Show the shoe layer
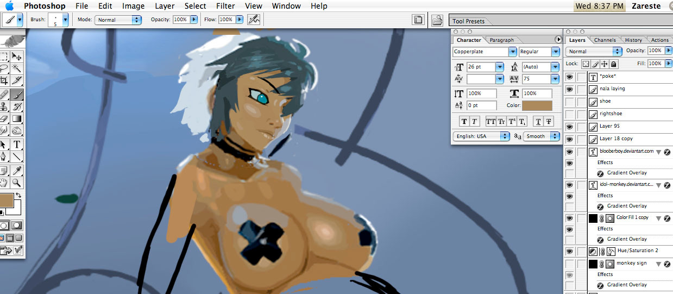Image resolution: width=673 pixels, height=294 pixels. [570, 102]
